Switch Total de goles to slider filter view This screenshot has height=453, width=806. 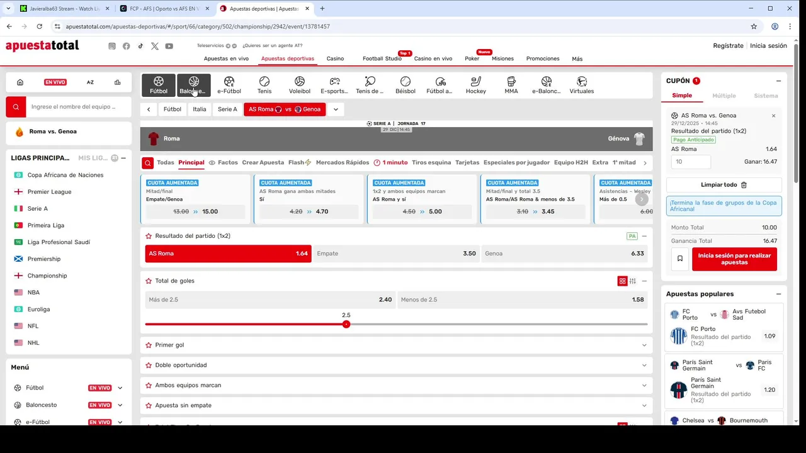(633, 281)
